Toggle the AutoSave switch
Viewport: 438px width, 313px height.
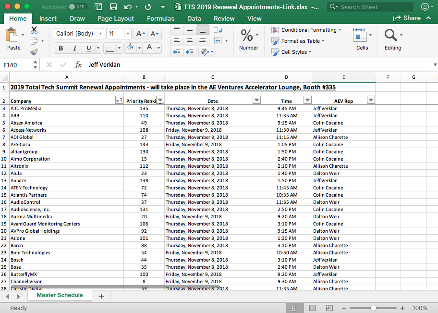tap(78, 7)
